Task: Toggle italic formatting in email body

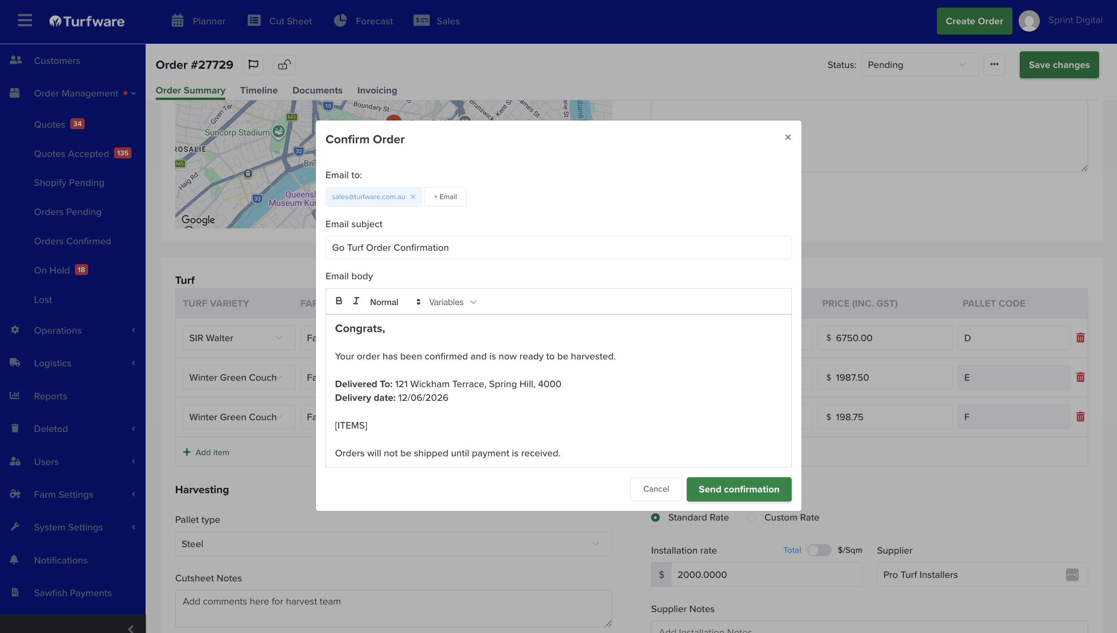Action: pyautogui.click(x=356, y=301)
